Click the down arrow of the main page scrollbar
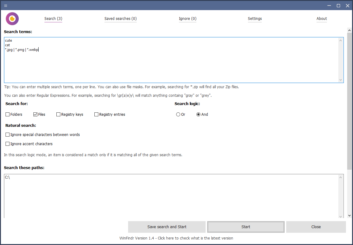The width and height of the screenshot is (353, 245). 349,216
